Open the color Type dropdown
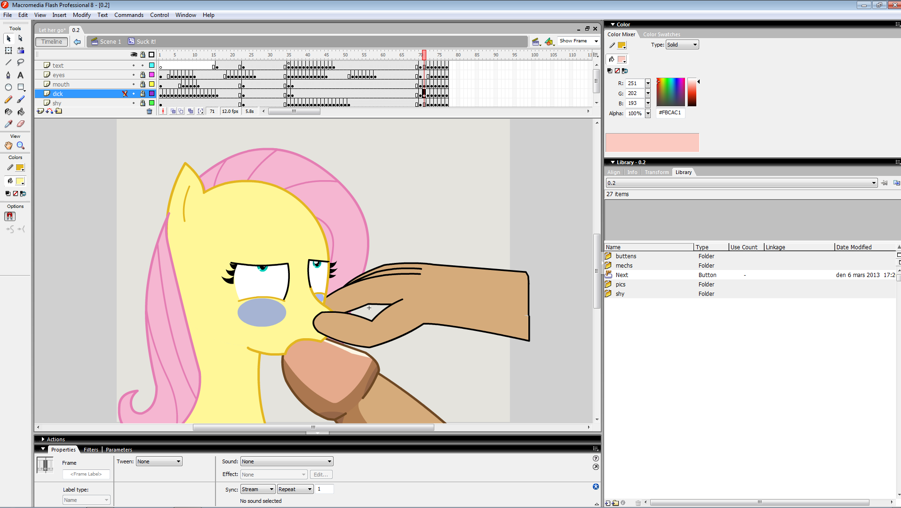Screen dimensions: 901x508 [682, 45]
